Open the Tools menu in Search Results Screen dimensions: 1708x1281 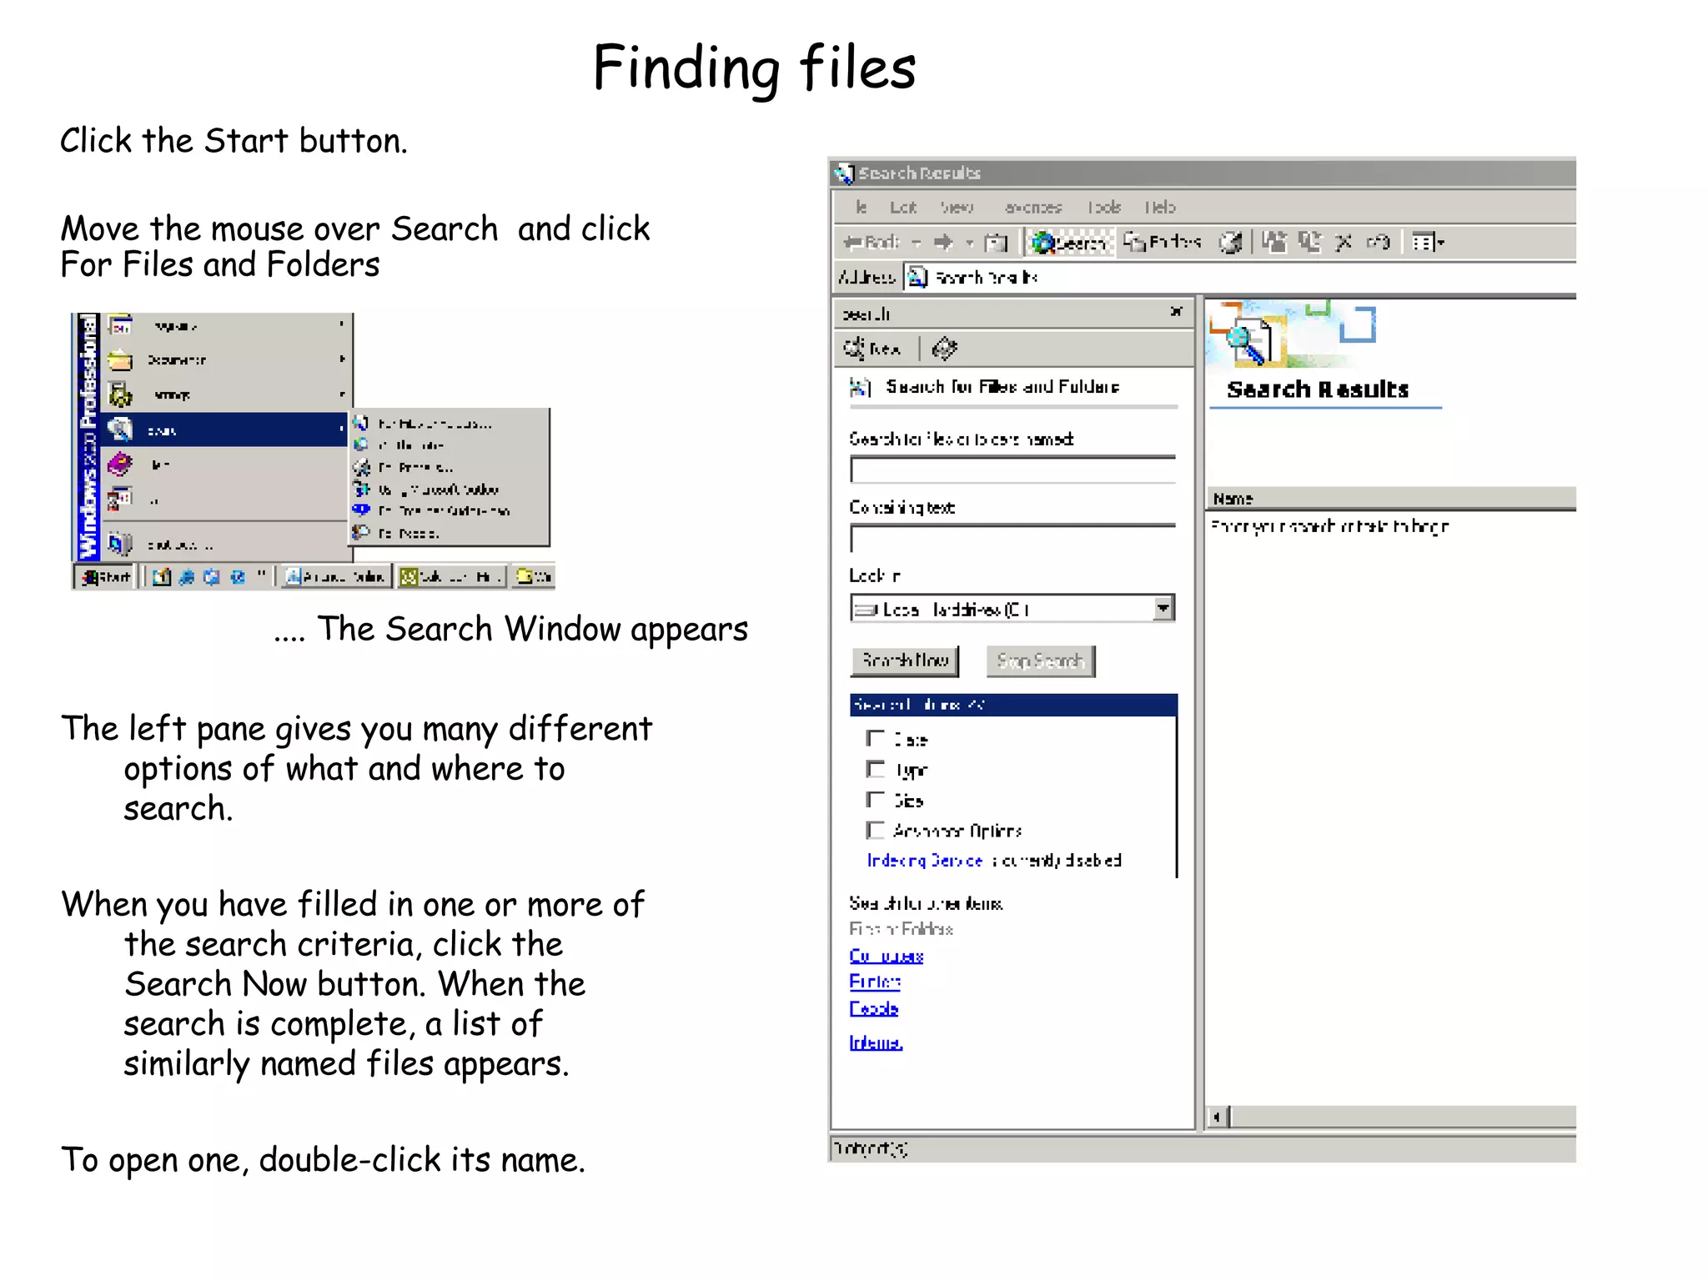(1103, 207)
